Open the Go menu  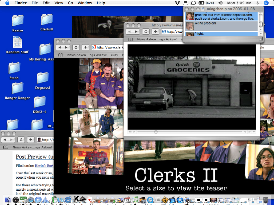tap(70, 3)
